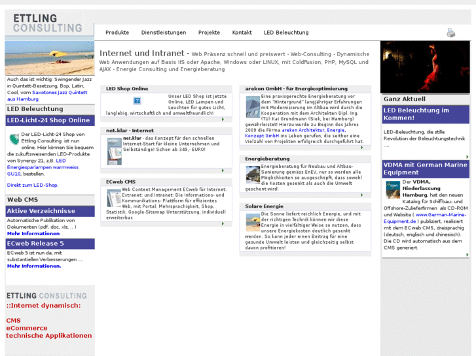Click the LED-Licht-24 shop icon

tap(14, 139)
